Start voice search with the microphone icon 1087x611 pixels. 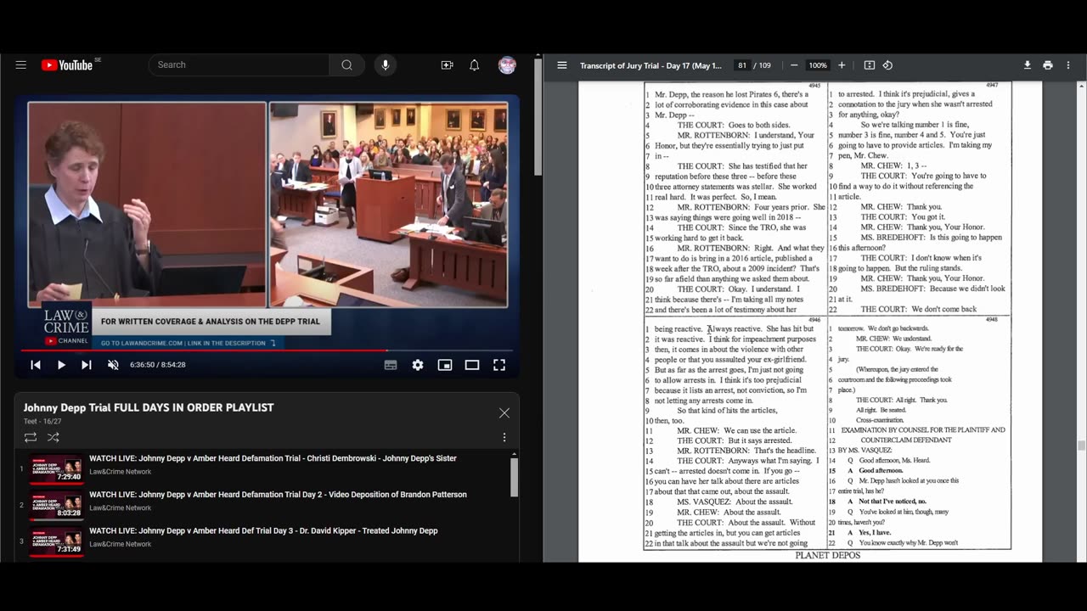(386, 65)
